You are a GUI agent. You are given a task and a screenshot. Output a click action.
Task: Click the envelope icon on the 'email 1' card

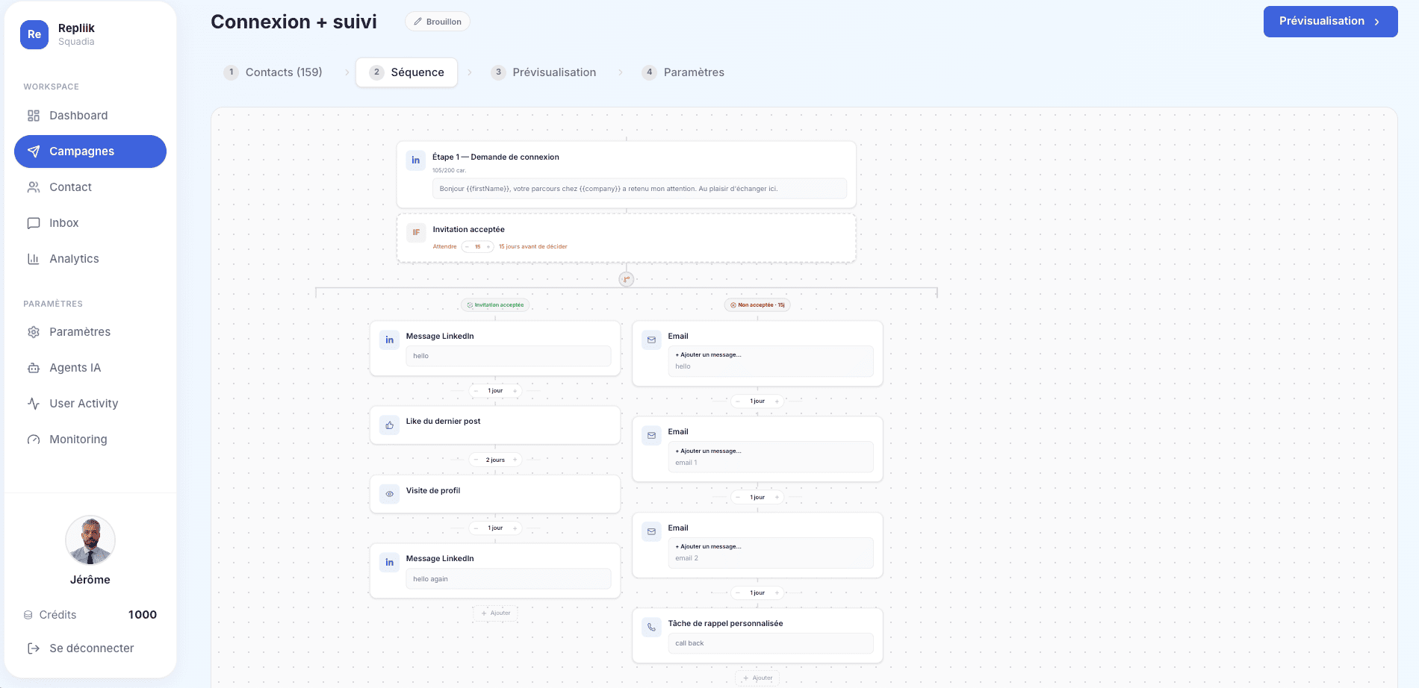[652, 436]
